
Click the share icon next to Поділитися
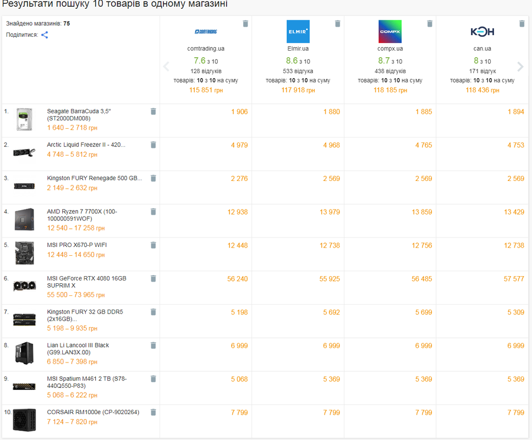click(45, 35)
